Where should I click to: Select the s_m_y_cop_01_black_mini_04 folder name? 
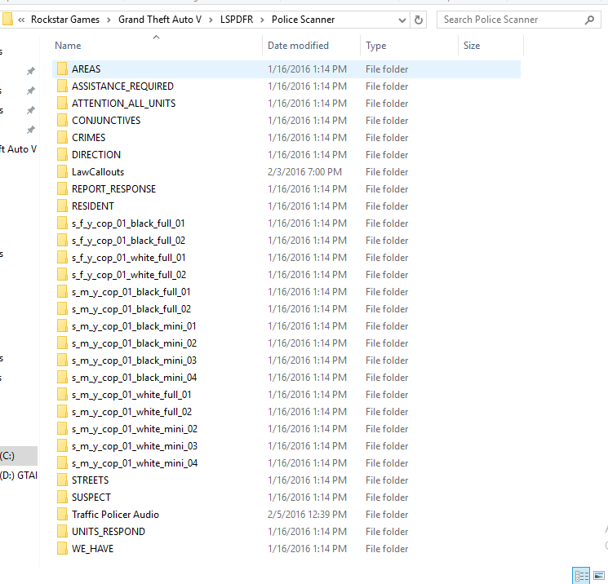pos(134,378)
